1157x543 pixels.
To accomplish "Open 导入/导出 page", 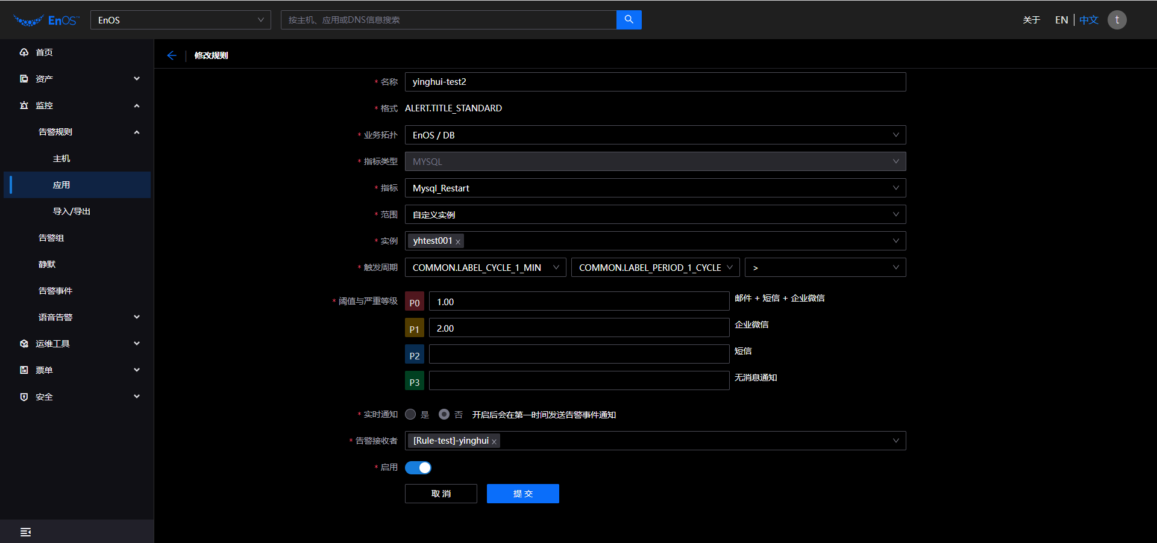I will 72,211.
